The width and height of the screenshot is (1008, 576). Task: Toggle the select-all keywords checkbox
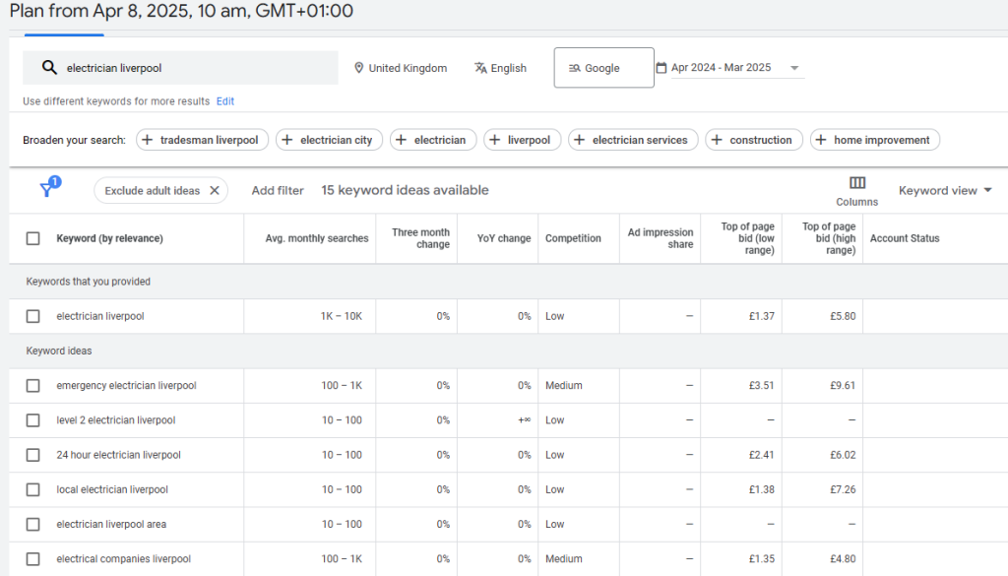pos(32,238)
